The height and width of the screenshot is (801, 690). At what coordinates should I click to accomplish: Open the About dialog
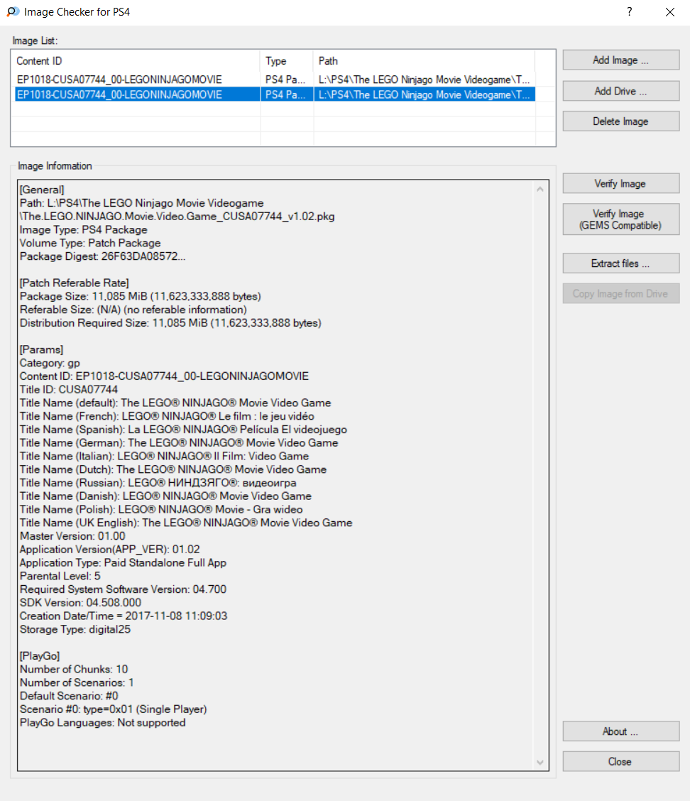coord(620,731)
